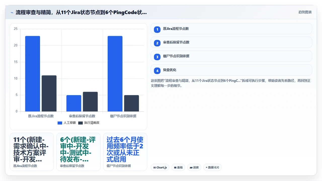The height and width of the screenshot is (181, 322).
Task: Click the 原Jira流程节点数 x-axis label
Action: (41, 116)
